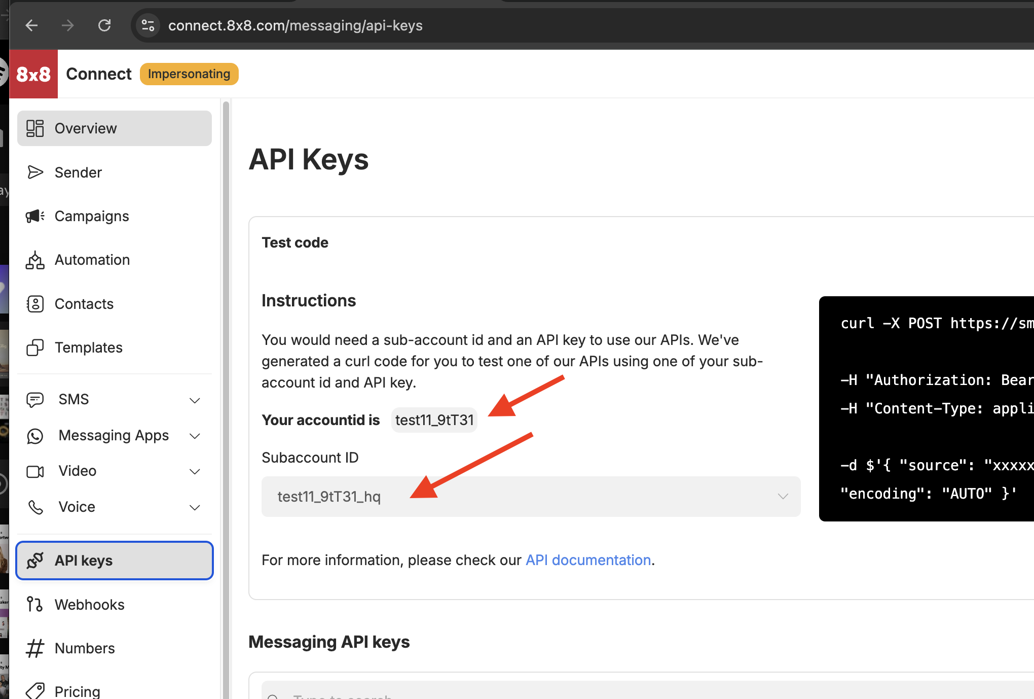
Task: Reload the page with the refresh icon
Action: coord(104,25)
